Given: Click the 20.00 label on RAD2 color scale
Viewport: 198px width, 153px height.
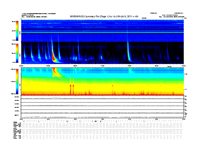Looking at the screenshot, I should point(14,31).
